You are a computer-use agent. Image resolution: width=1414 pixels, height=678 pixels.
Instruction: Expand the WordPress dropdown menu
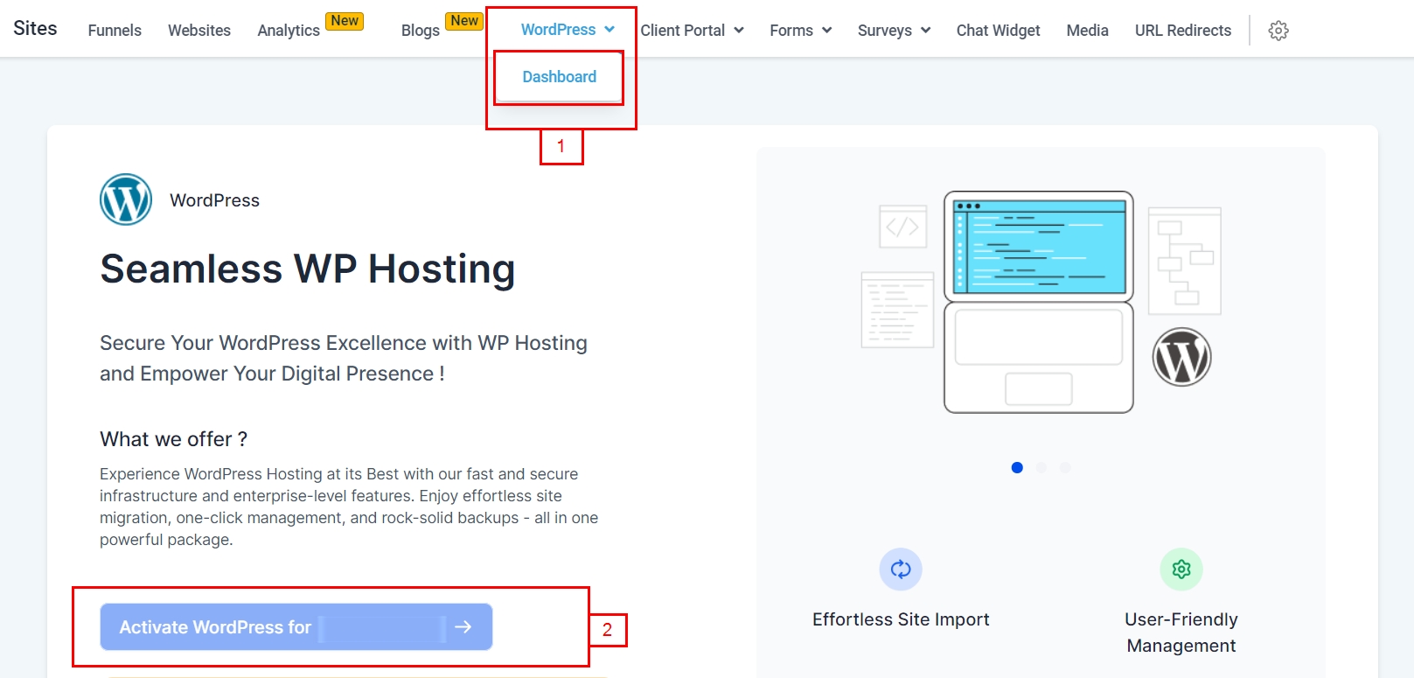point(568,30)
